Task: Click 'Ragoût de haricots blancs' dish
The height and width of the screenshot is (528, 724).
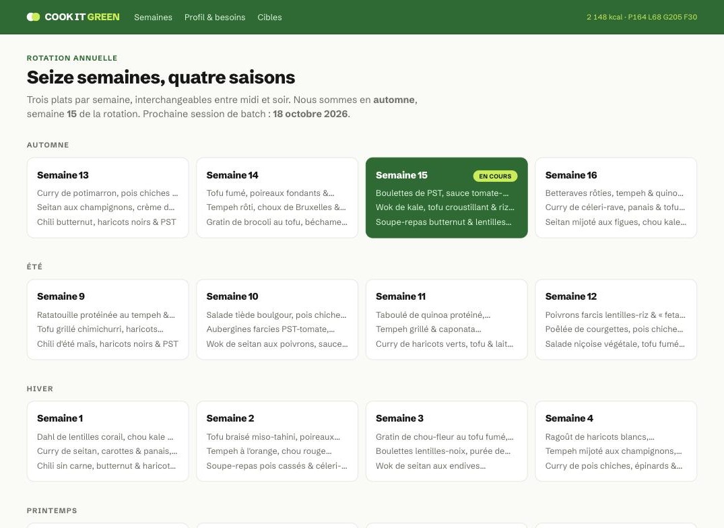Action: tap(600, 436)
